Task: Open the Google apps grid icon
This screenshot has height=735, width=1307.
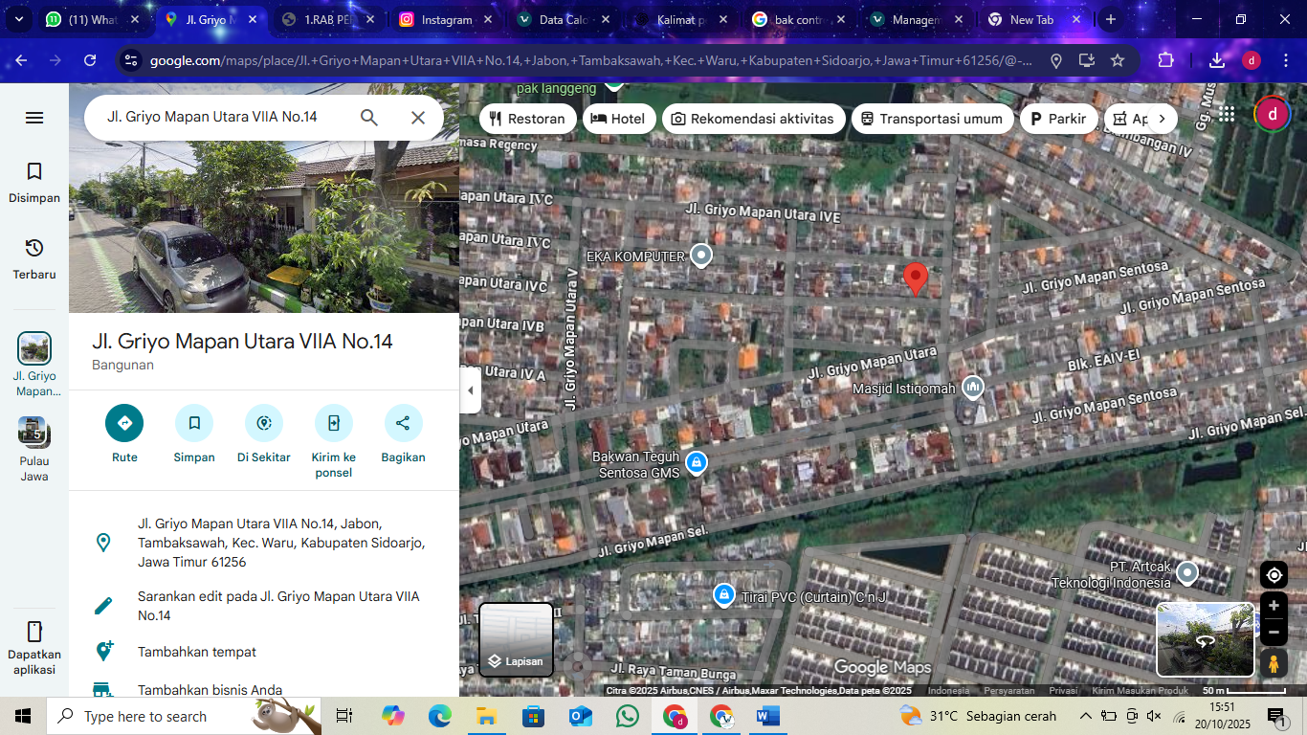Action: click(x=1227, y=113)
